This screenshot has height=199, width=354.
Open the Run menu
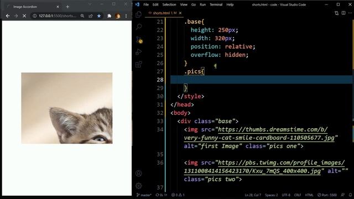tap(203, 4)
